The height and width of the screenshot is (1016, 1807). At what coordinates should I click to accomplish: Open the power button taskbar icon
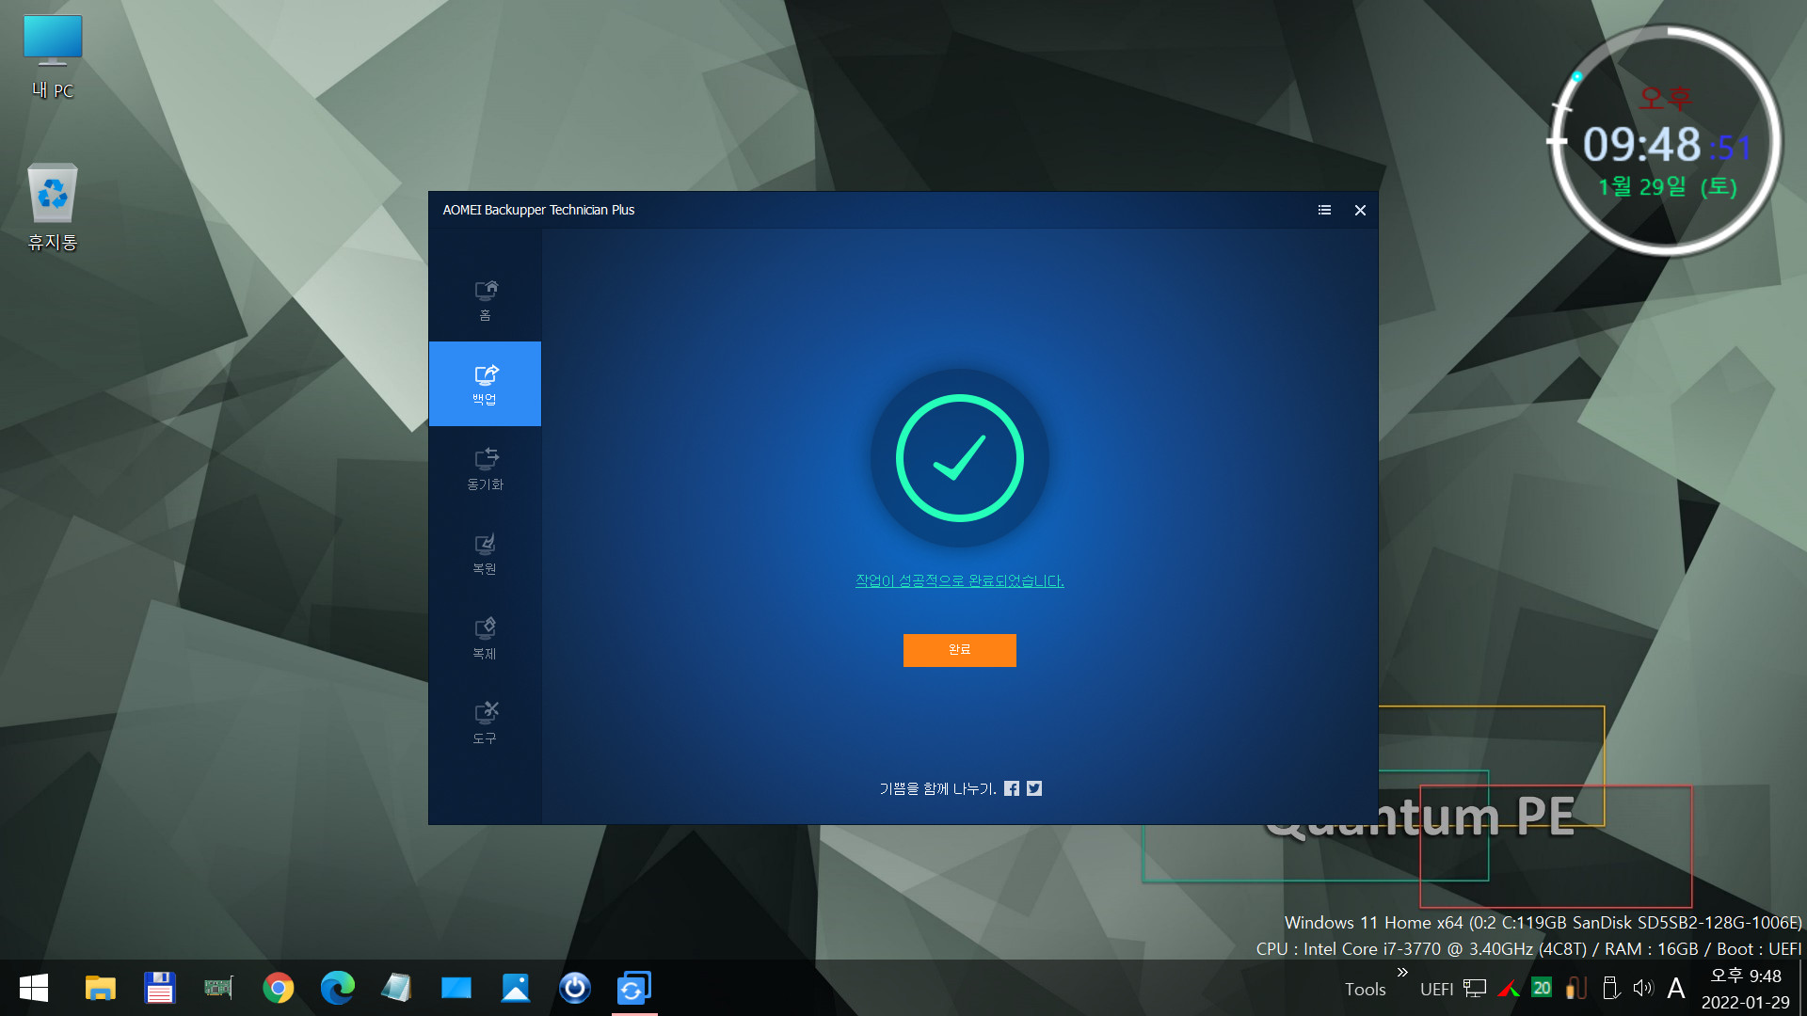[x=575, y=988]
